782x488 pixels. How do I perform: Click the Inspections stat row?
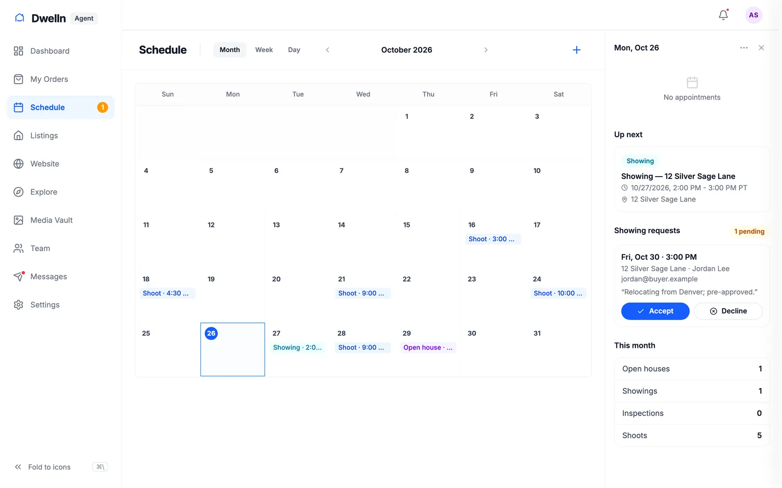[x=692, y=413]
